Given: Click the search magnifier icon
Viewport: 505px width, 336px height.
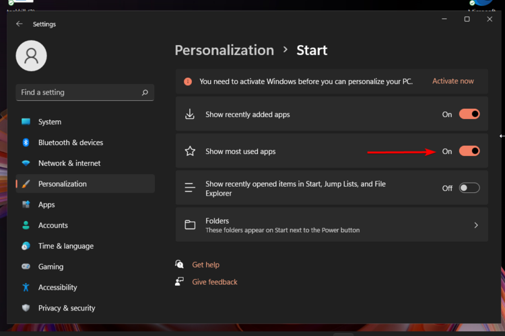Looking at the screenshot, I should point(145,92).
